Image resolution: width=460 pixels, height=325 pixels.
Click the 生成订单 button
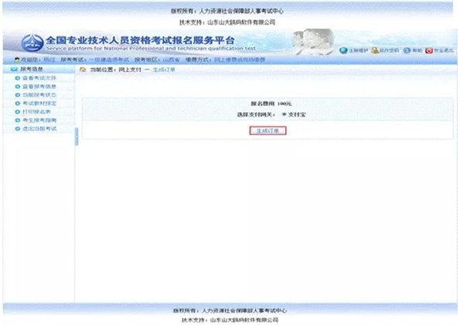(x=267, y=131)
